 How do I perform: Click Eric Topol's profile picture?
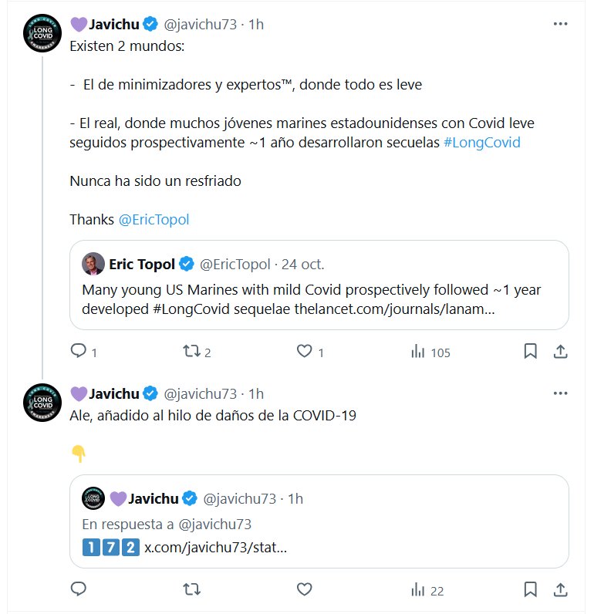(93, 265)
